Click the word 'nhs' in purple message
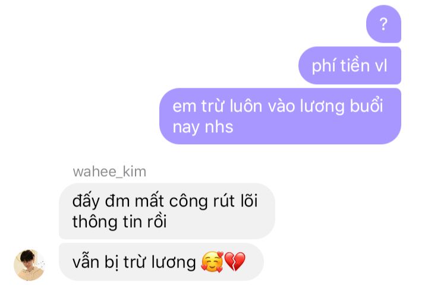The width and height of the screenshot is (428, 289). tap(219, 127)
